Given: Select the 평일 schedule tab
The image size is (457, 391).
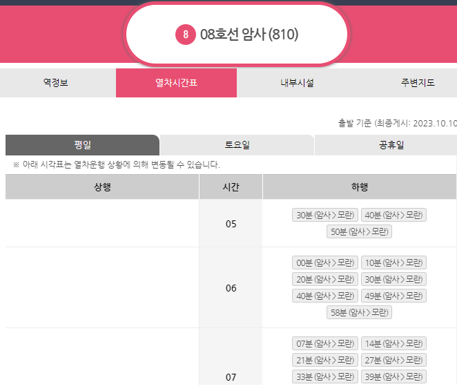Looking at the screenshot, I should click(82, 145).
